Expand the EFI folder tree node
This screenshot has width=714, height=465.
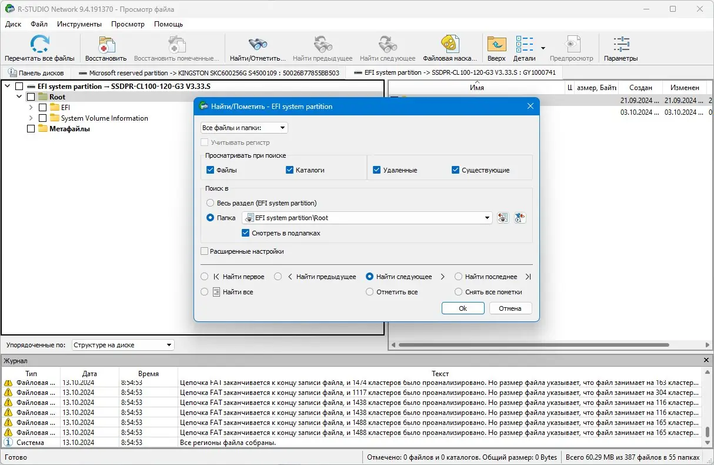[x=31, y=108]
